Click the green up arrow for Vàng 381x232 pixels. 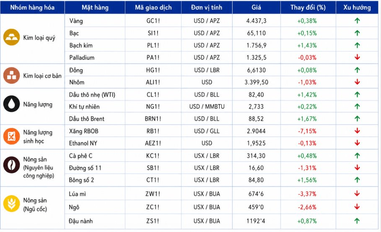point(357,21)
